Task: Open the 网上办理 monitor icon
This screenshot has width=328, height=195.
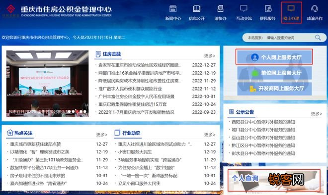Action: pyautogui.click(x=291, y=9)
